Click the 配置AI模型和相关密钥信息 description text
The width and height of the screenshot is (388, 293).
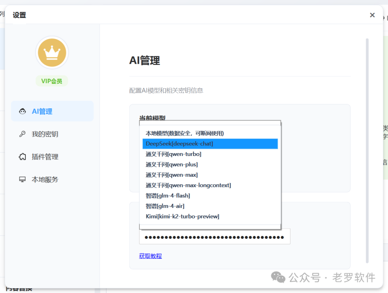(x=166, y=90)
